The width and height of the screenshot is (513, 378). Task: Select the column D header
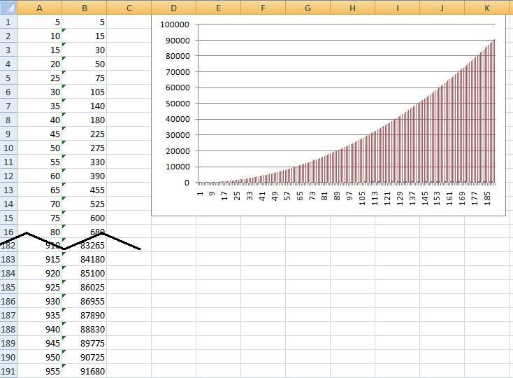[173, 8]
